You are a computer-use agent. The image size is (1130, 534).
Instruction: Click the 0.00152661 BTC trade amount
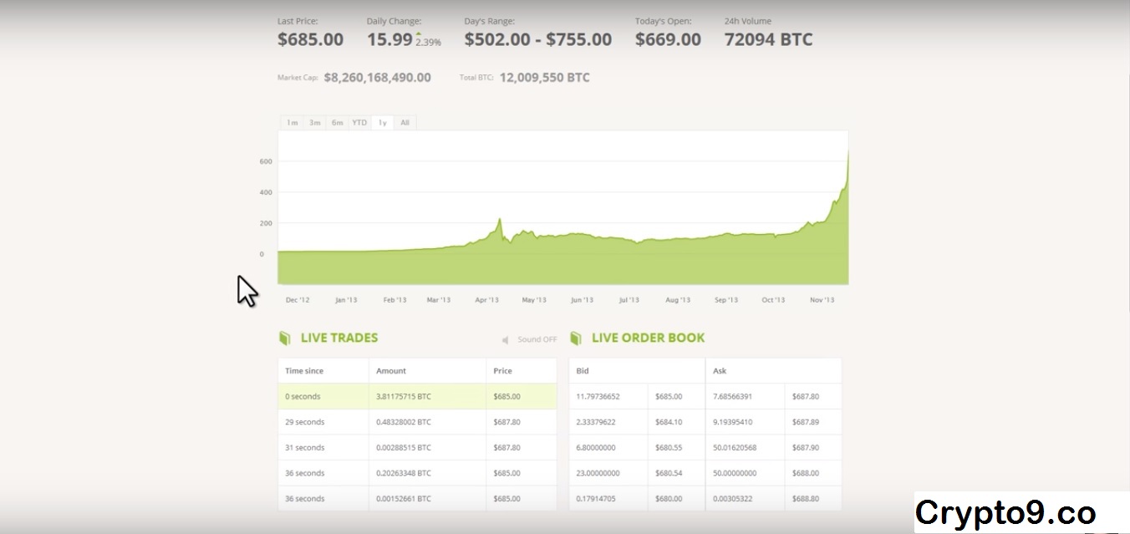[x=404, y=499]
